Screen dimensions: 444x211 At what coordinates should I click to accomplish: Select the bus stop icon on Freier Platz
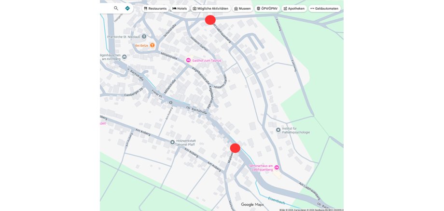tap(170, 102)
